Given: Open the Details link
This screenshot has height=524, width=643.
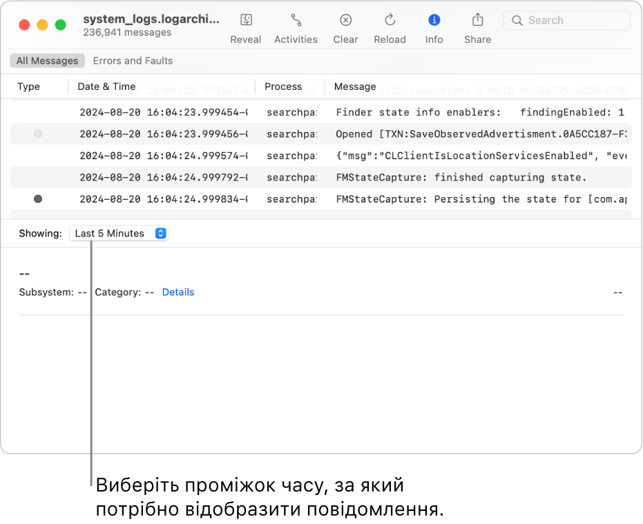Looking at the screenshot, I should [x=178, y=292].
